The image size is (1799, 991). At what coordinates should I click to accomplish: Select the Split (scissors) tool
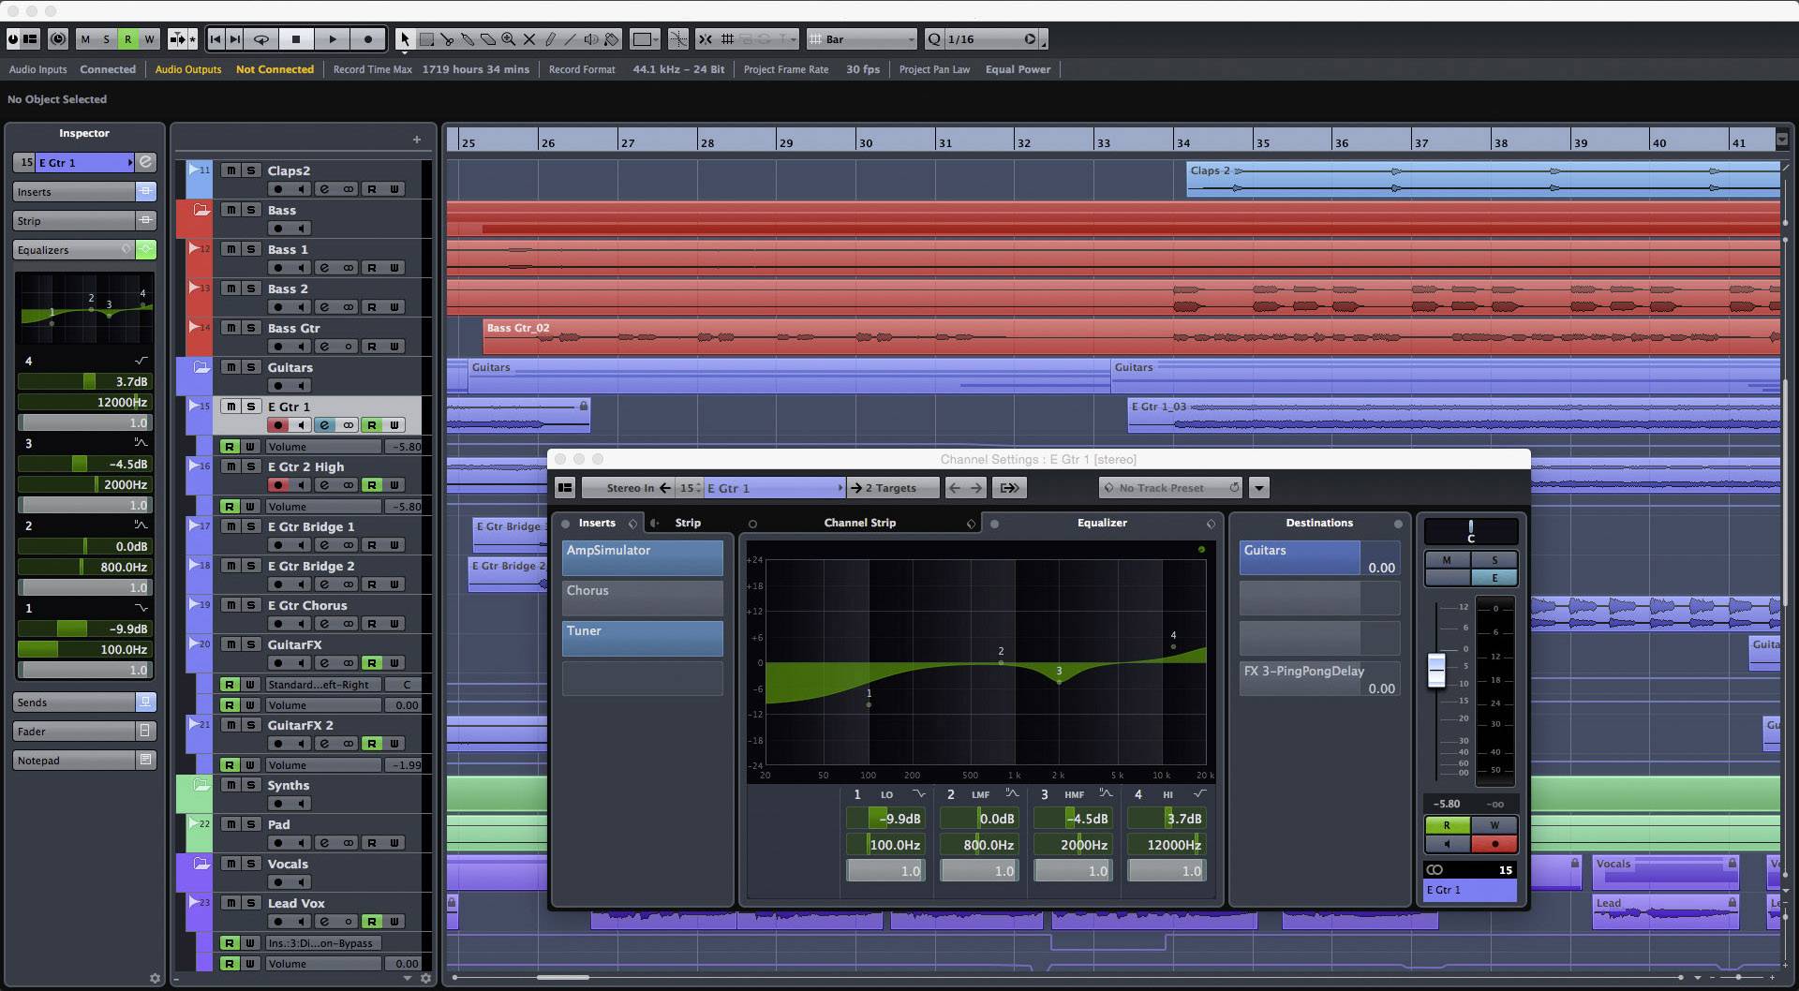(x=447, y=38)
